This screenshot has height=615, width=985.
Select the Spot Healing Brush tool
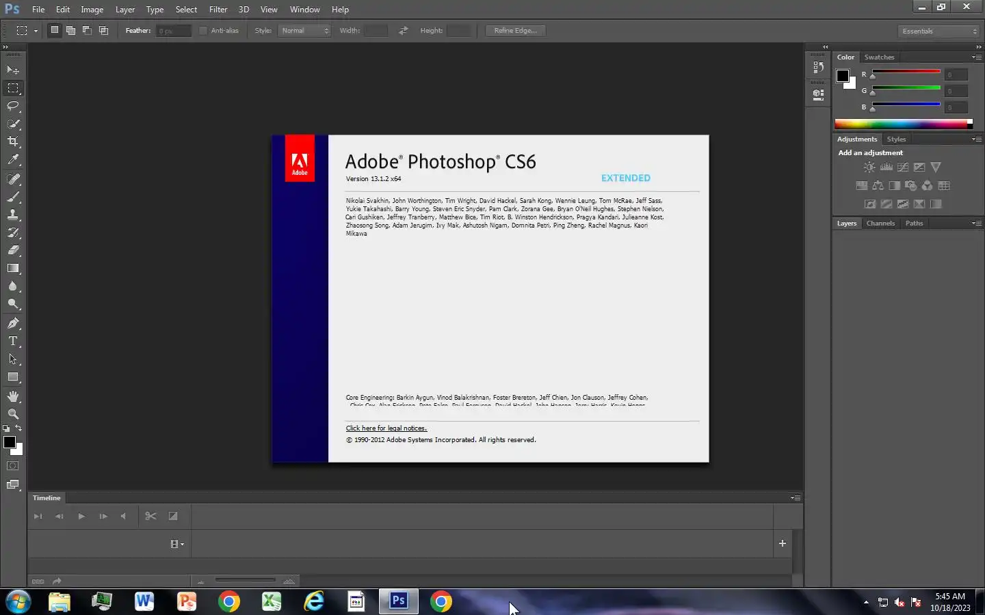pos(13,179)
